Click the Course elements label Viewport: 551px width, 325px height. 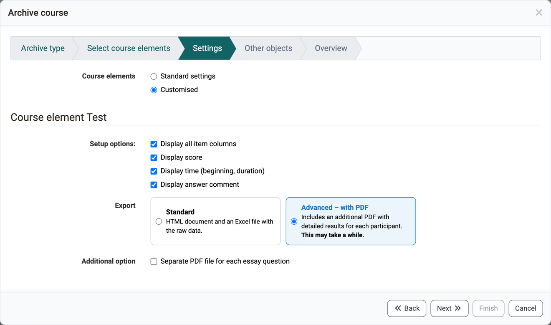[x=109, y=76]
